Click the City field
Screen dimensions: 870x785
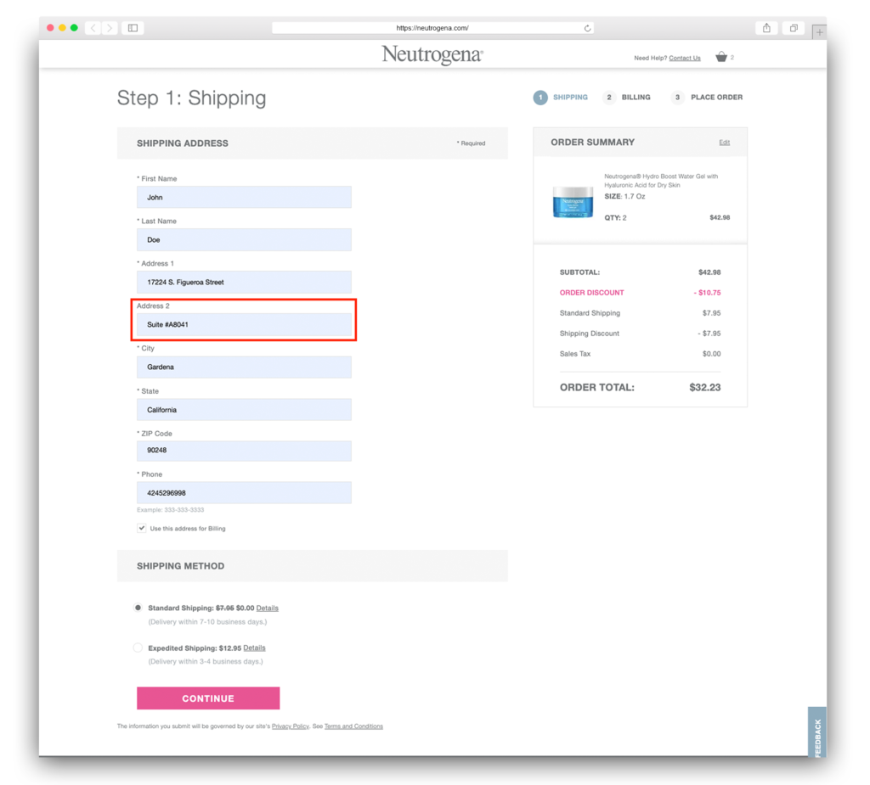[244, 367]
